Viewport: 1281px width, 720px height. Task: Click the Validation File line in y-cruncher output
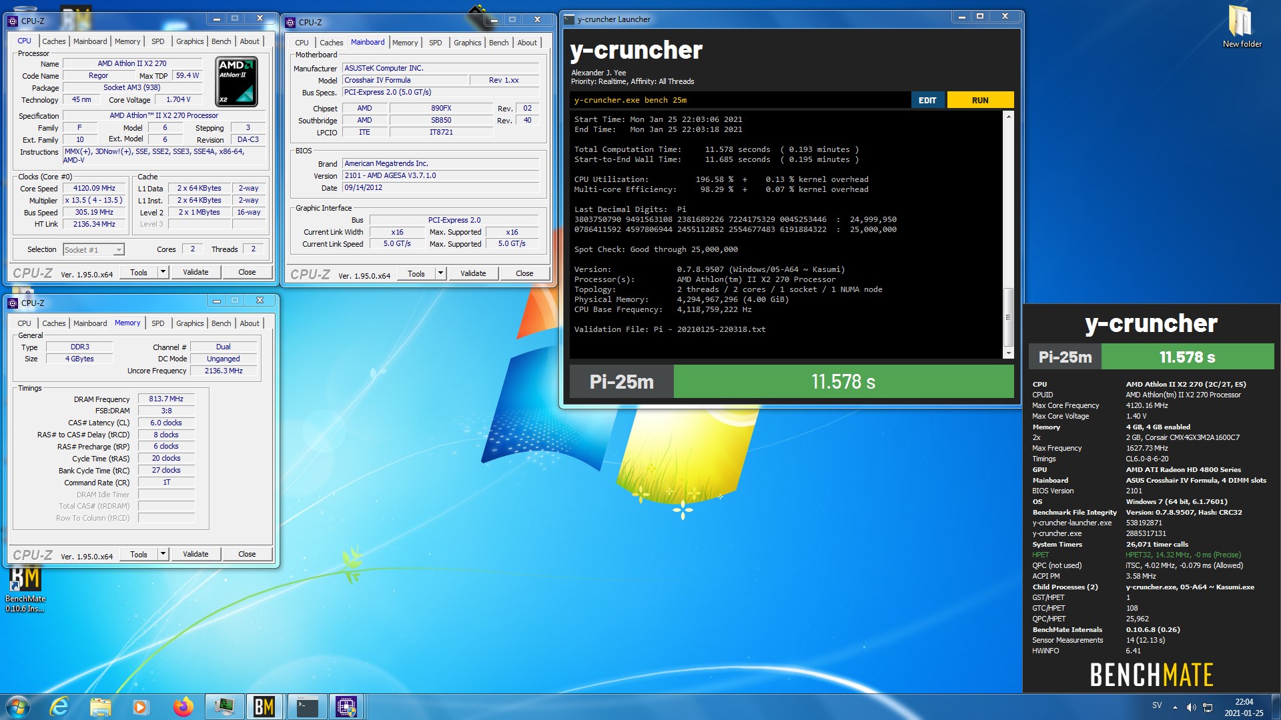coord(670,329)
